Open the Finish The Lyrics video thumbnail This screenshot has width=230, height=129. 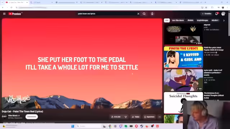point(183,57)
